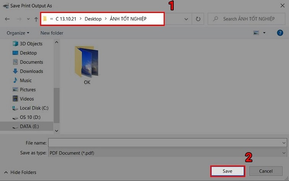Open the view options dropdown arrow
Screen dimensions: 289x181
pos(264,33)
